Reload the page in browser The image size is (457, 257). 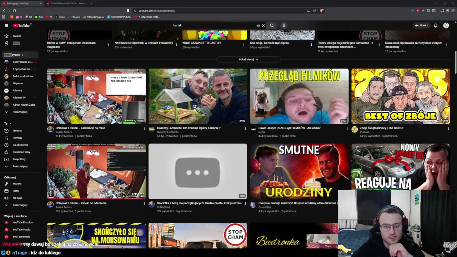[x=14, y=11]
